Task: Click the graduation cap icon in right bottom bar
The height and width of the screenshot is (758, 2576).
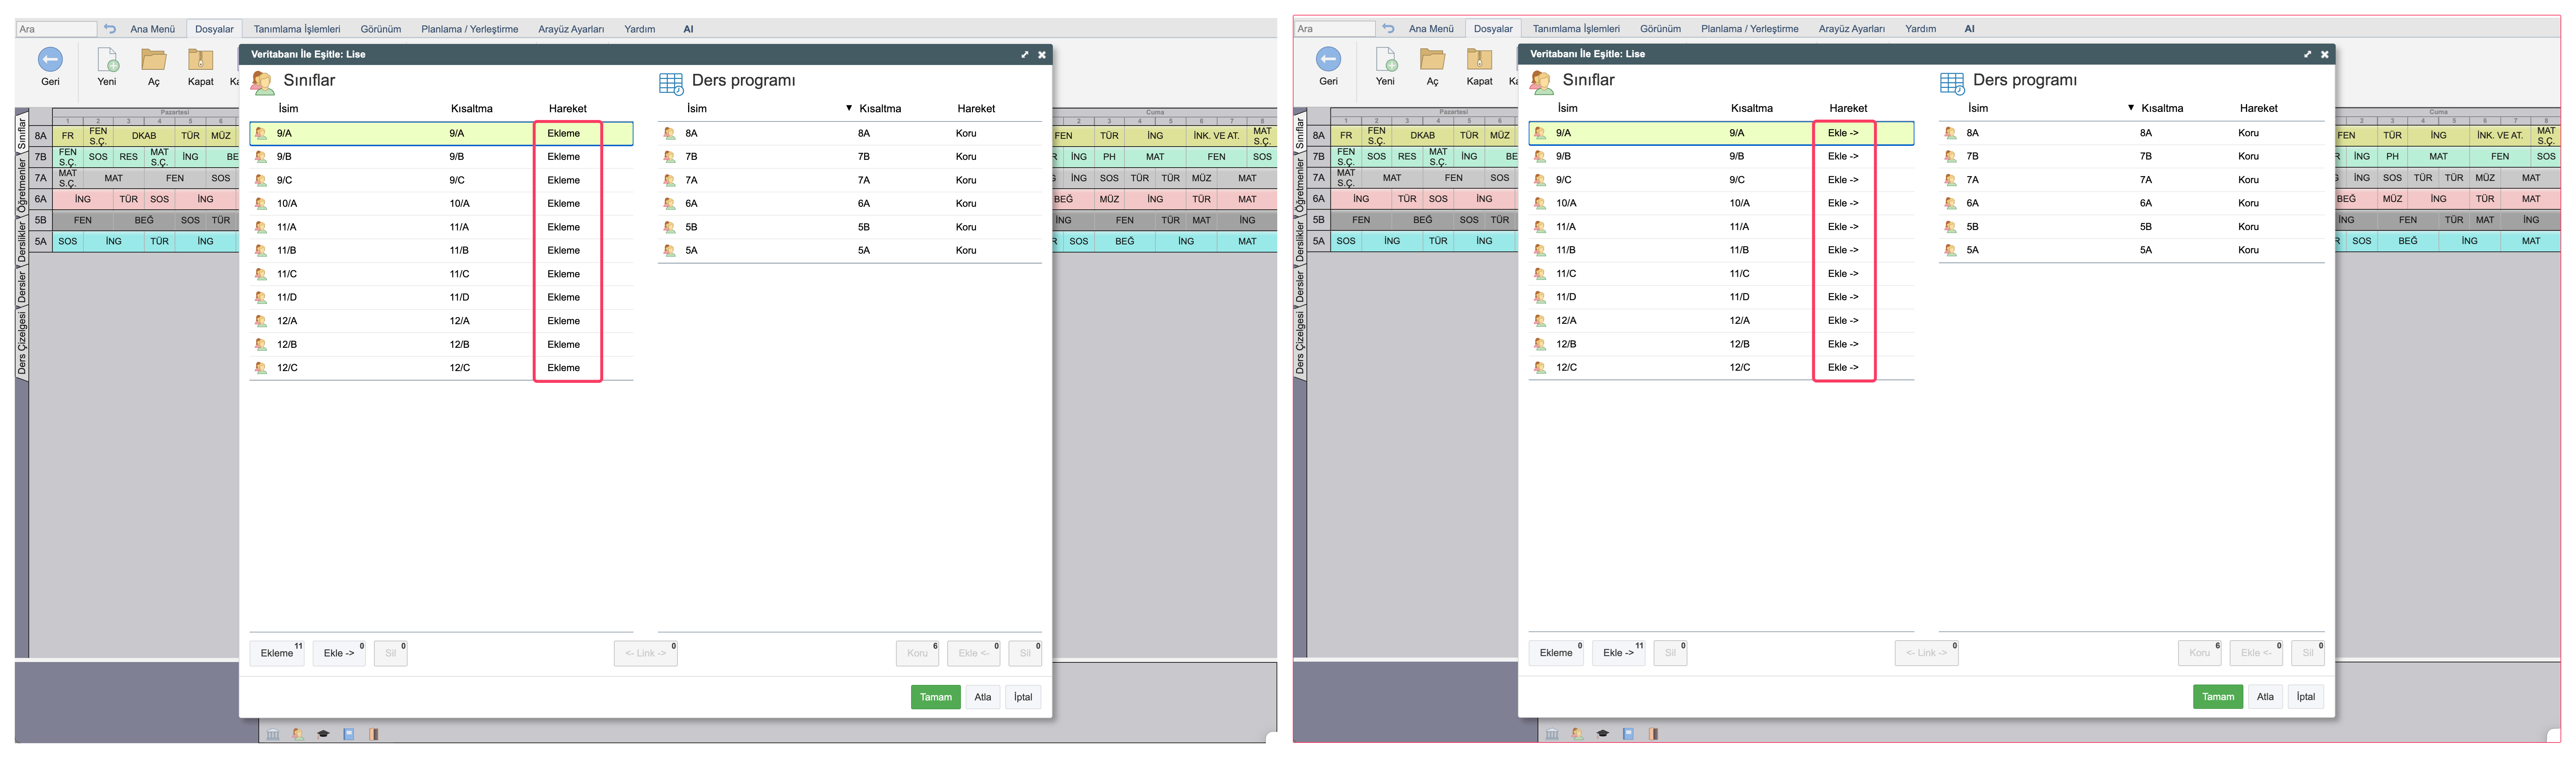Action: tap(1603, 734)
